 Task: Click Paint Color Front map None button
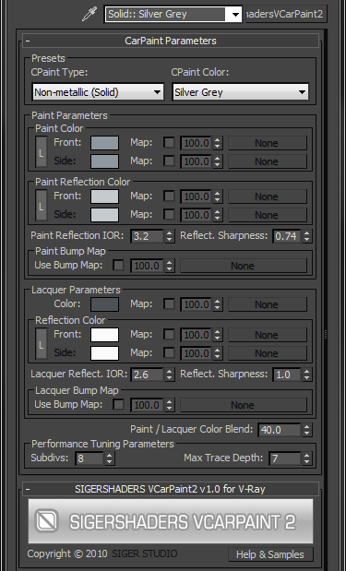click(268, 143)
